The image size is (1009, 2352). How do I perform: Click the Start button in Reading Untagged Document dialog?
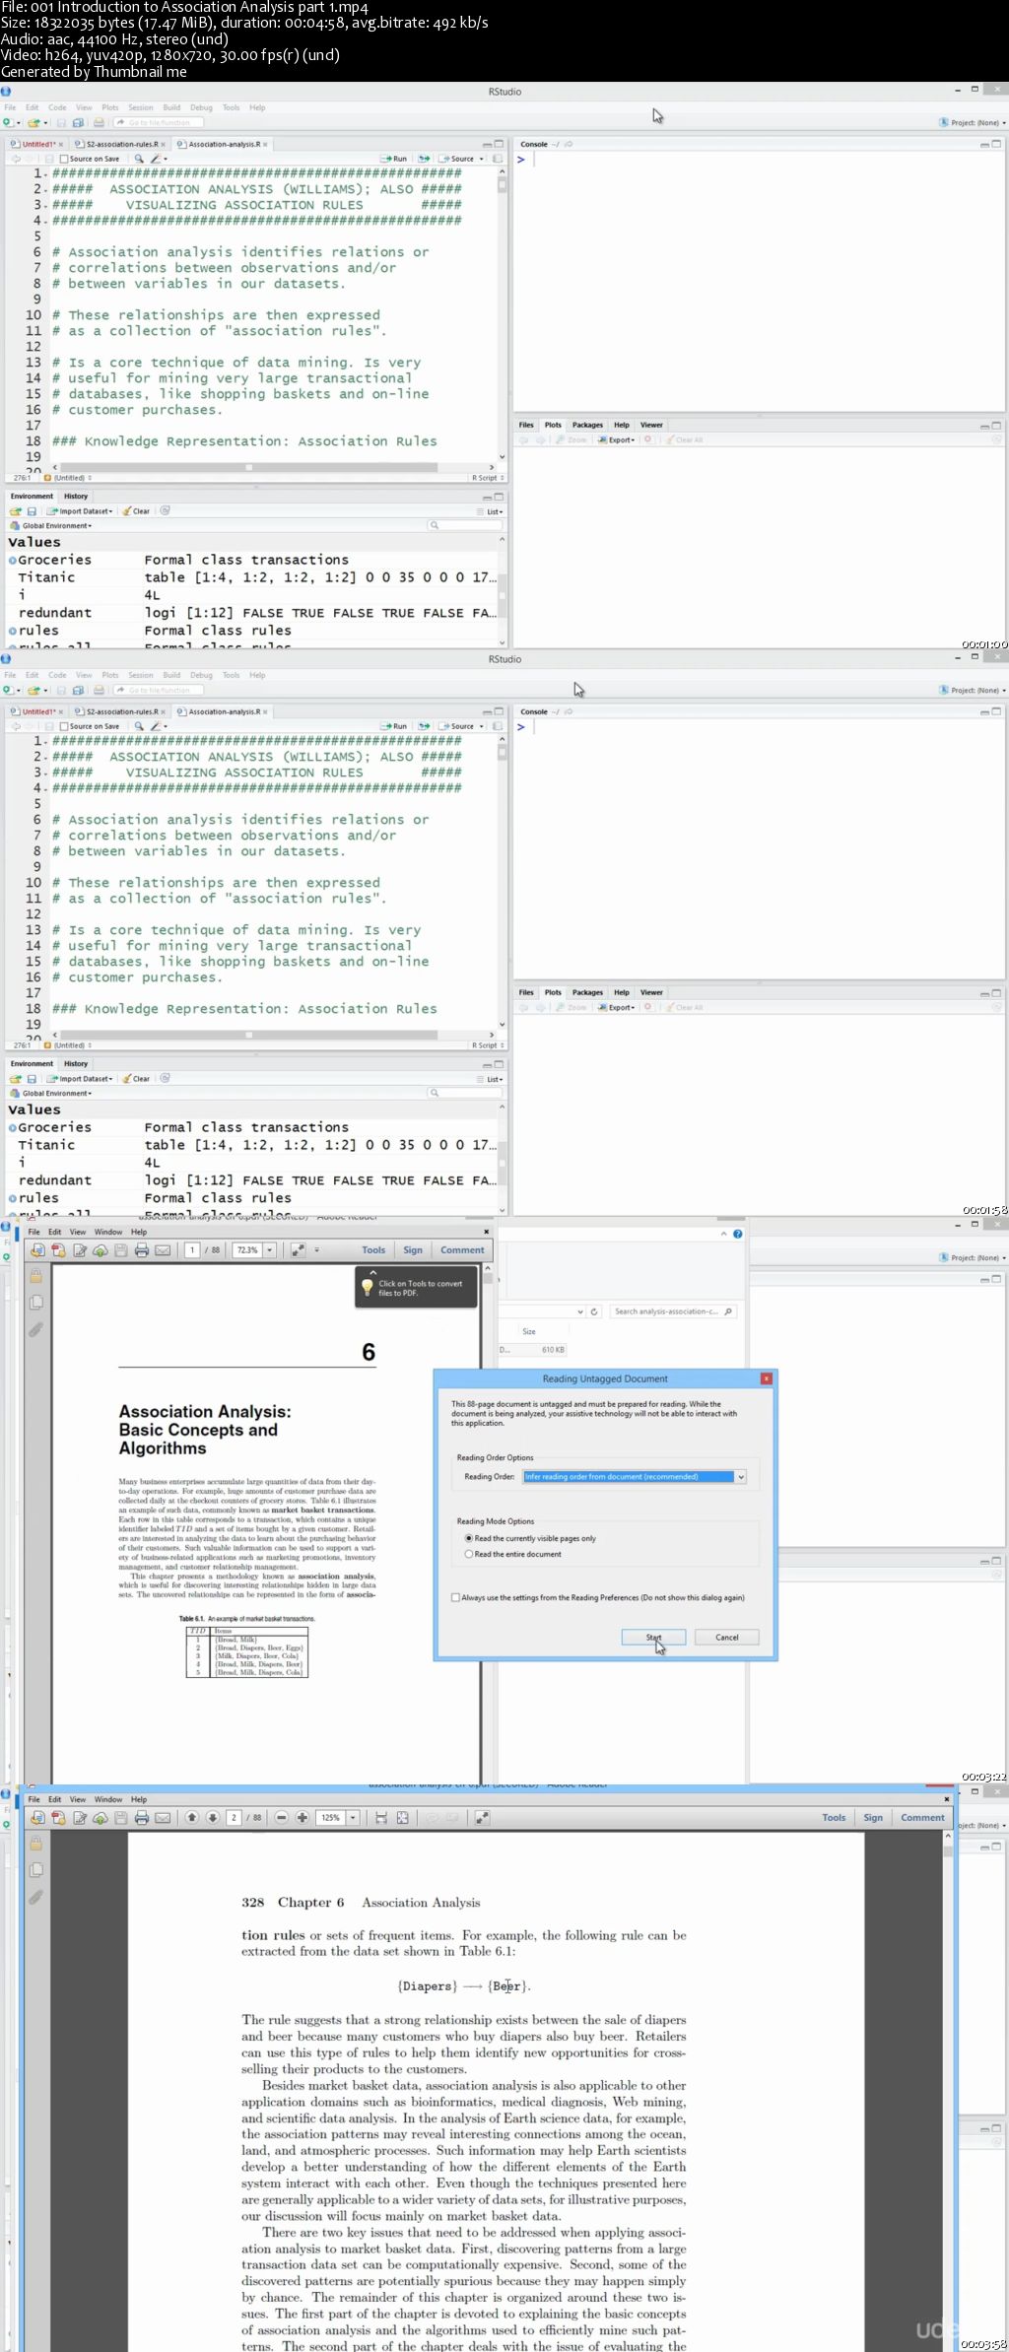point(653,1637)
